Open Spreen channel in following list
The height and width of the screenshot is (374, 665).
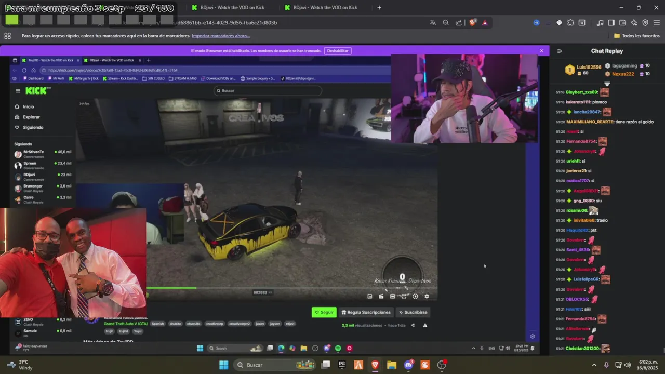click(43, 165)
